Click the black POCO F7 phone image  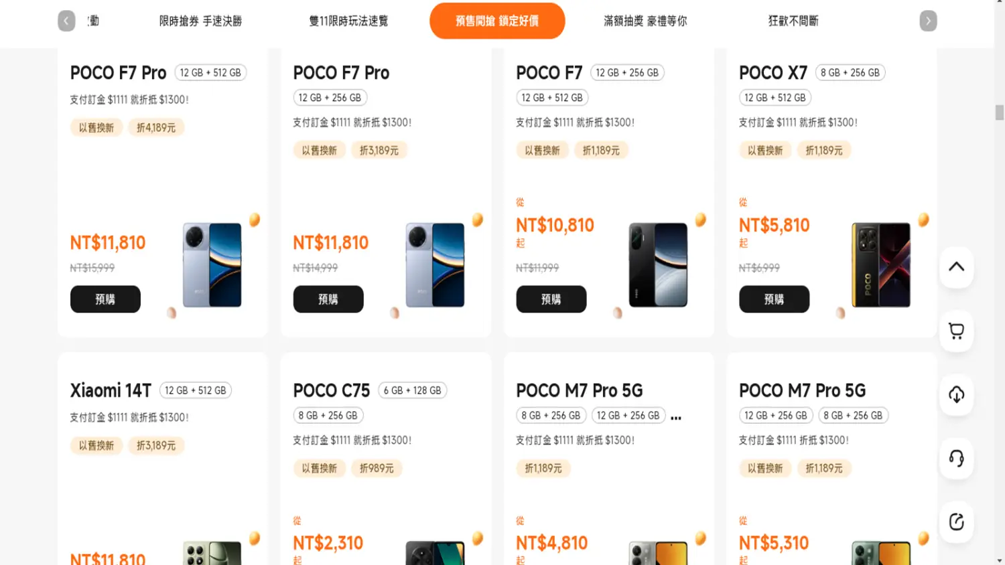657,265
